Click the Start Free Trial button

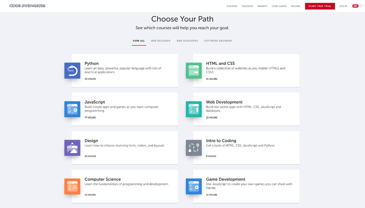coord(320,6)
